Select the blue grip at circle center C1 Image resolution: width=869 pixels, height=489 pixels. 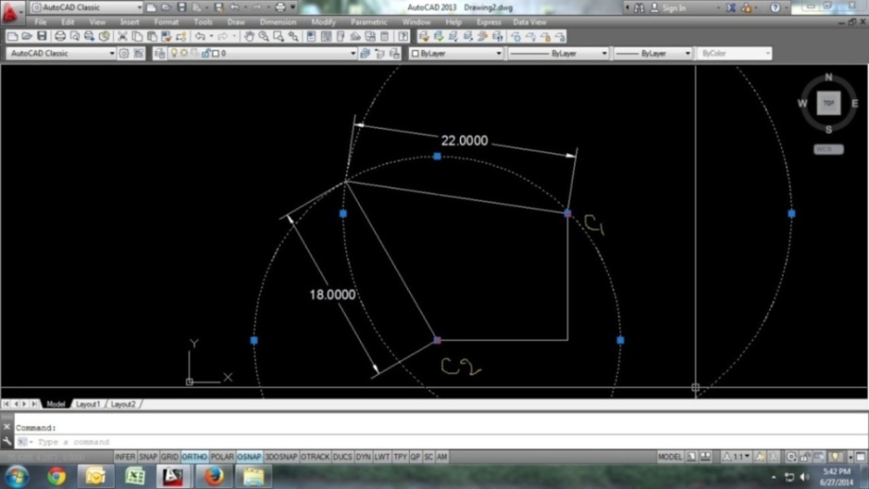tap(568, 214)
